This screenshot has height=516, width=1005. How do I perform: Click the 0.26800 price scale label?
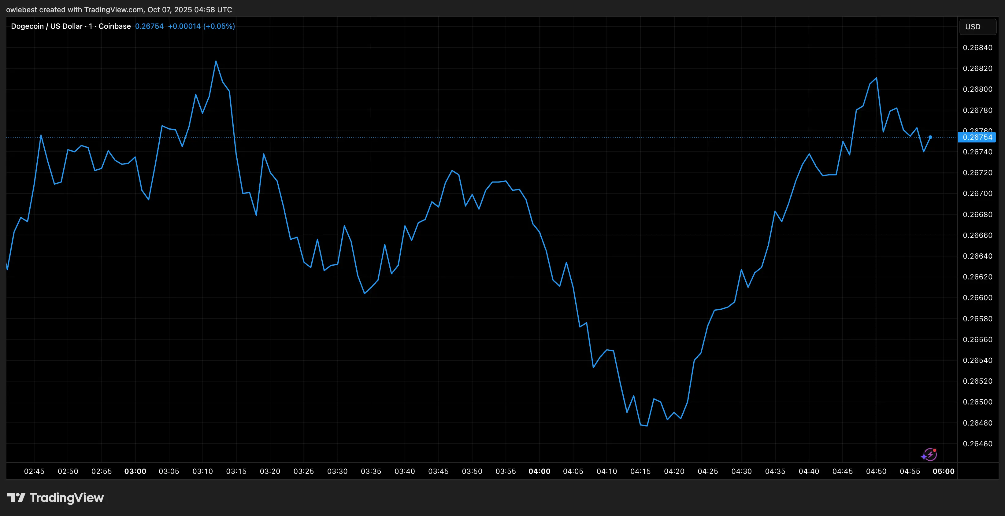[977, 89]
